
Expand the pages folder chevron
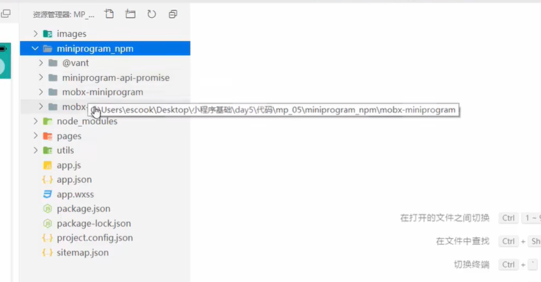point(36,136)
